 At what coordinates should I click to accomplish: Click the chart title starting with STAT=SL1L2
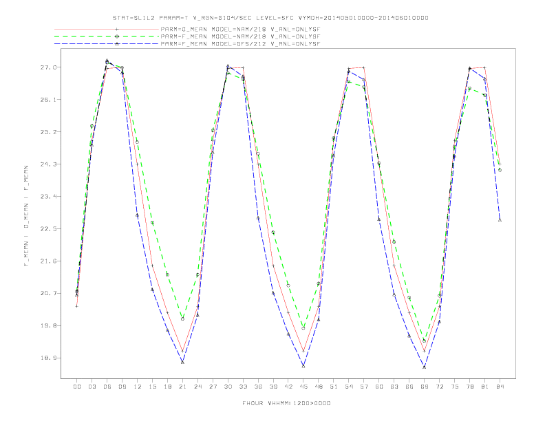pyautogui.click(x=270, y=18)
